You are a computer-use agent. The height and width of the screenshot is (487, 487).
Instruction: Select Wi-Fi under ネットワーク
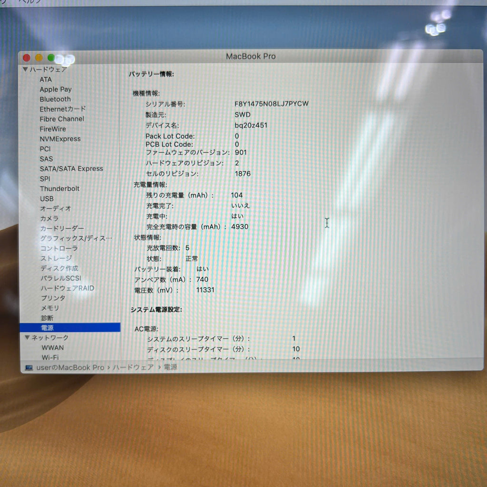point(50,357)
